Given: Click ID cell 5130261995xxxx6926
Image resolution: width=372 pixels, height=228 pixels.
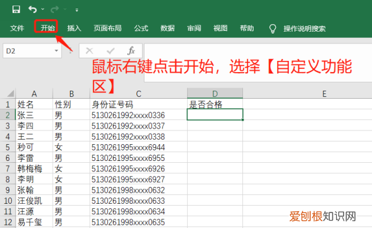Looking at the screenshot, I should pyautogui.click(x=138, y=168).
